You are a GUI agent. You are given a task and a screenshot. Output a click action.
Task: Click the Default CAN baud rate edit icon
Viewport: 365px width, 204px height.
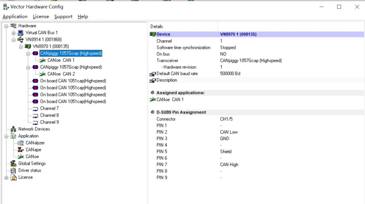(x=152, y=74)
